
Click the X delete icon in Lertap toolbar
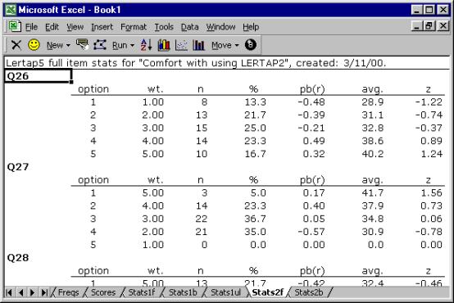click(x=16, y=45)
